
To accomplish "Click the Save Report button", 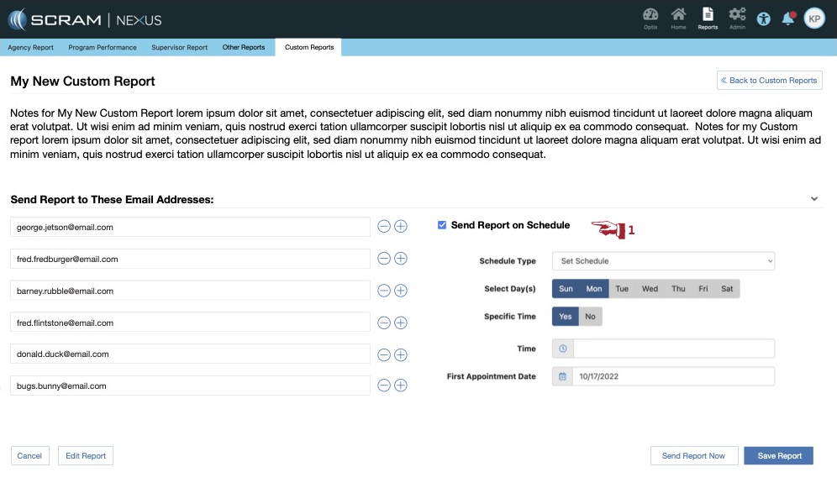I will pos(779,456).
